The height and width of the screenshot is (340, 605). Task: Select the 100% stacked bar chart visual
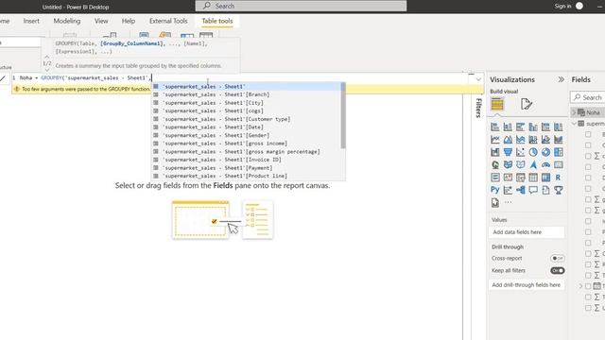545,127
